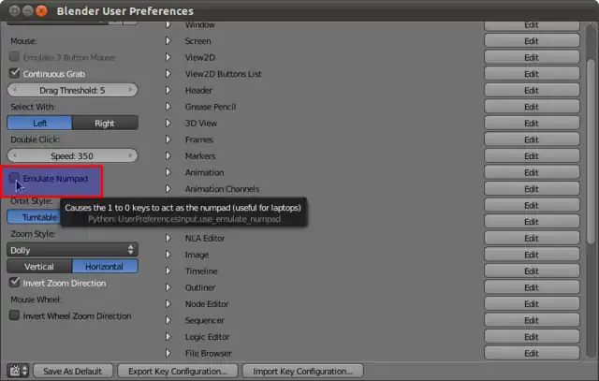The height and width of the screenshot is (381, 599).
Task: Click Edit button for 3D View row
Action: (532, 123)
